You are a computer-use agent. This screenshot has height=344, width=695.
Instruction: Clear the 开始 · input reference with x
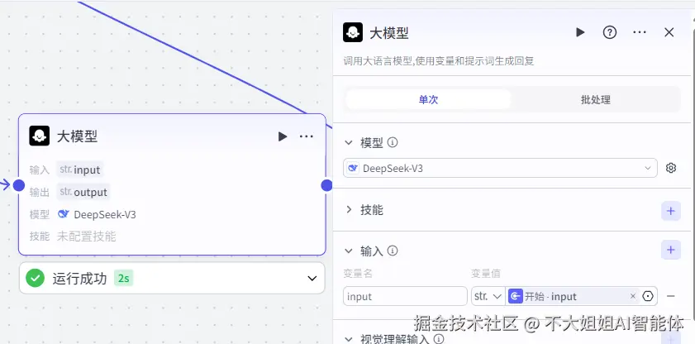tap(633, 296)
